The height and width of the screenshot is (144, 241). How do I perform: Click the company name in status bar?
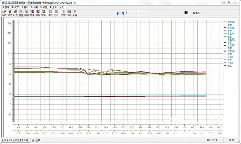(x=15, y=140)
